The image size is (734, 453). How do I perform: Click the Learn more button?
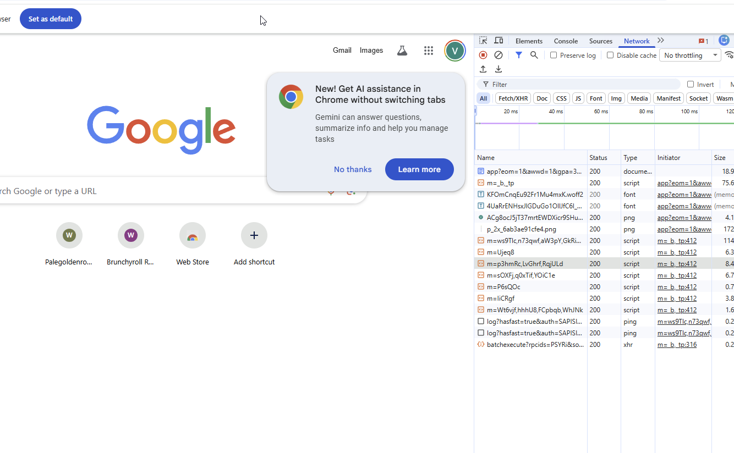(x=419, y=169)
